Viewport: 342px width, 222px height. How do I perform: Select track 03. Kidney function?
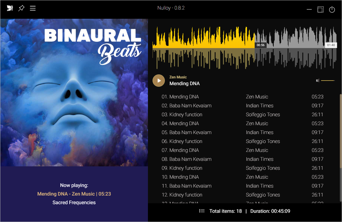tap(242, 114)
